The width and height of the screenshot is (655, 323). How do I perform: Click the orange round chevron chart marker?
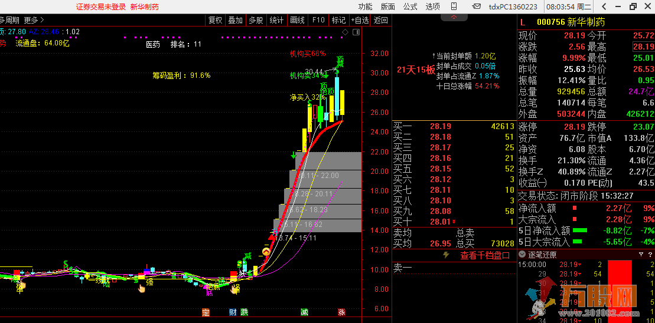[266, 252]
